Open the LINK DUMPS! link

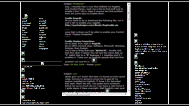coord(142,73)
